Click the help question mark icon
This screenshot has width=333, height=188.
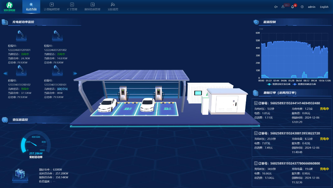click(x=302, y=7)
